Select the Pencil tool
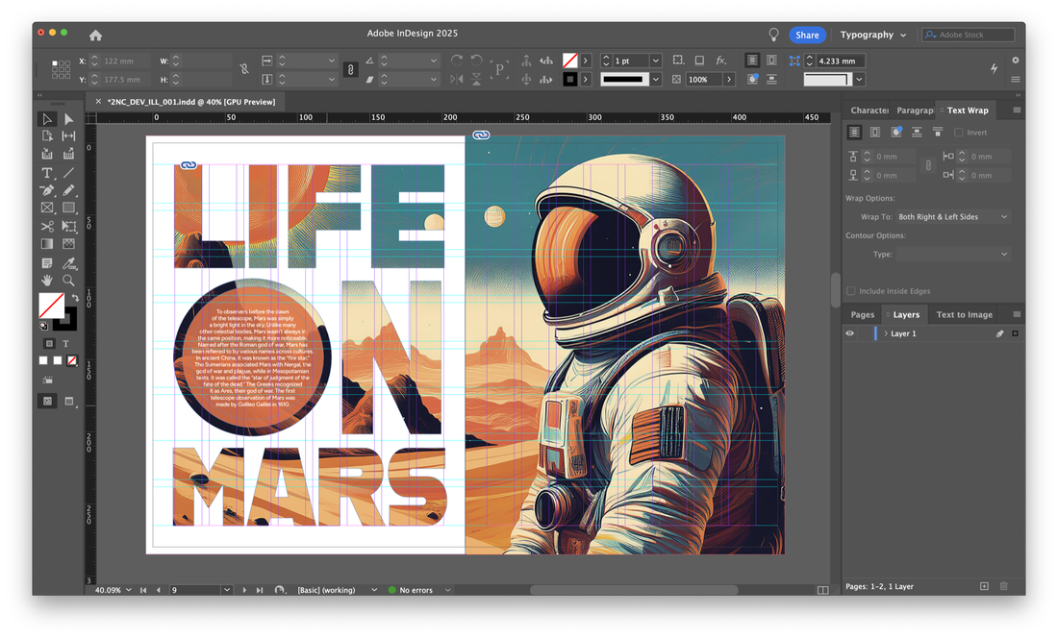1058x638 pixels. [x=69, y=190]
